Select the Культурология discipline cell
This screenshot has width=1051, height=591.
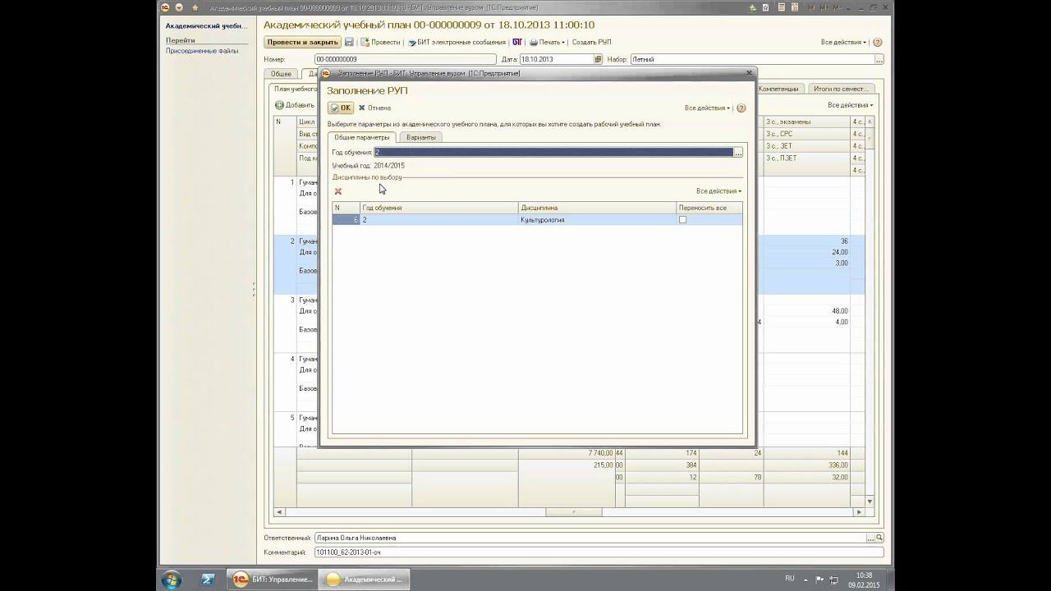pyautogui.click(x=597, y=220)
